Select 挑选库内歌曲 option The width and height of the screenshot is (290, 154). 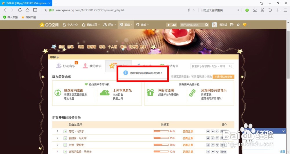point(73,90)
